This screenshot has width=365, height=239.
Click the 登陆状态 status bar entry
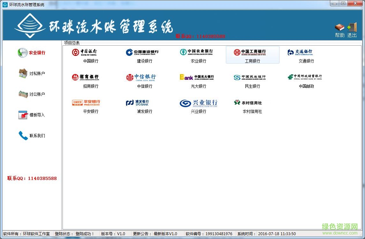coord(74,234)
